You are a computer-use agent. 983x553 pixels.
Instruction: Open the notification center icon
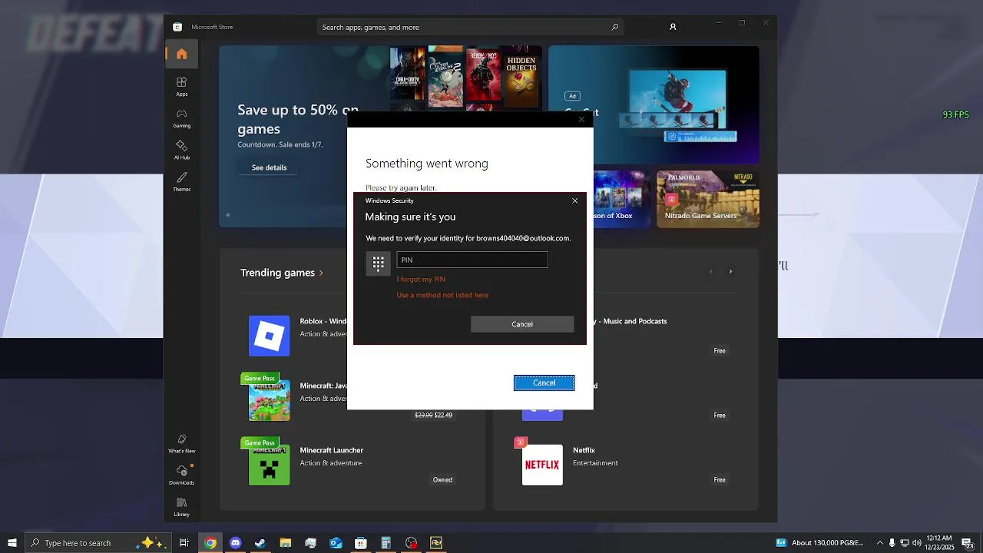(967, 543)
